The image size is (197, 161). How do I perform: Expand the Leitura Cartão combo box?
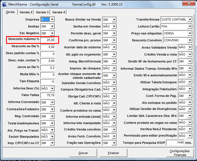pyautogui.click(x=190, y=26)
